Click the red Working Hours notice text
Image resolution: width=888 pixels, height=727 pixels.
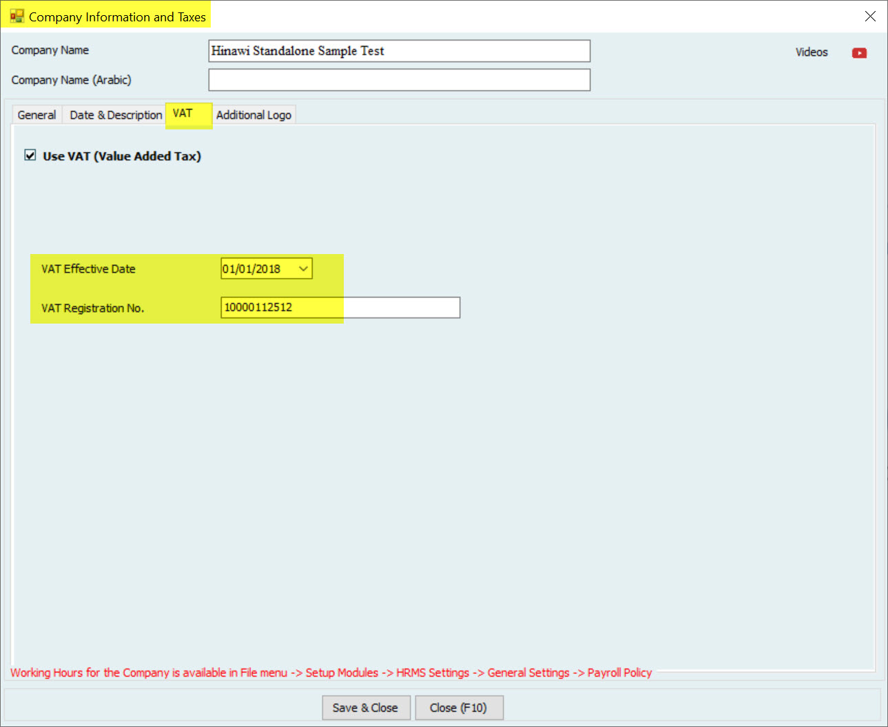[x=331, y=673]
